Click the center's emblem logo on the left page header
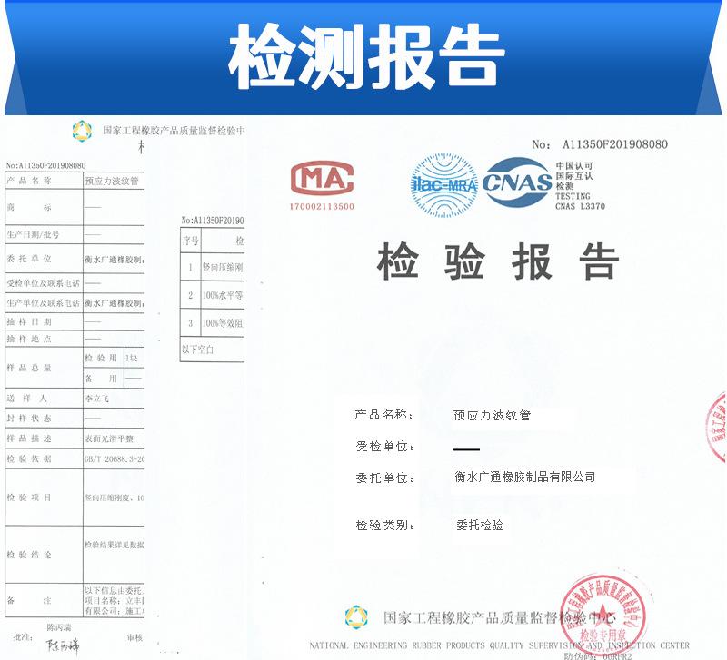 (82, 131)
